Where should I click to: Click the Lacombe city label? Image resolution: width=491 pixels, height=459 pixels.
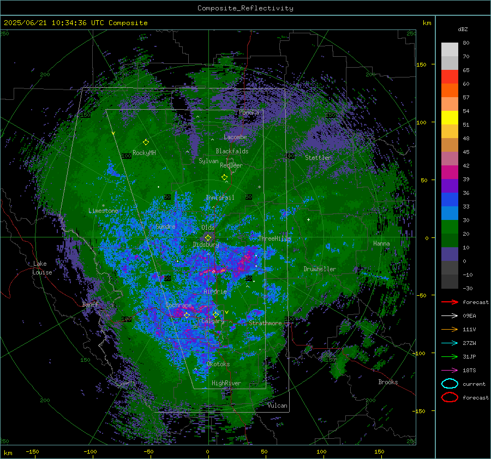click(235, 137)
